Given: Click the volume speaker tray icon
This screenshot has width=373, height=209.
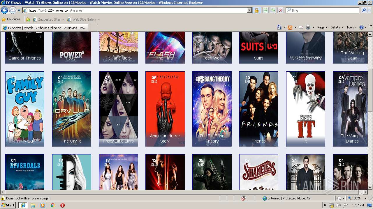Looking at the screenshot, I should pos(338,205).
